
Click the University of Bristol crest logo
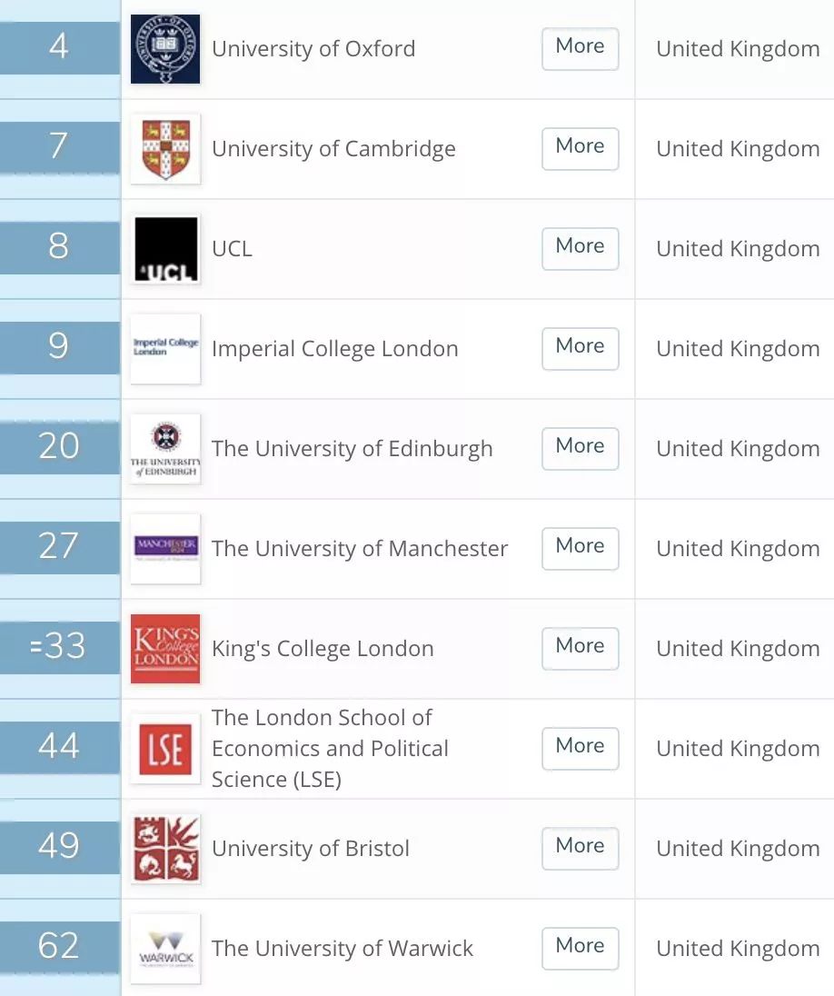coord(164,848)
